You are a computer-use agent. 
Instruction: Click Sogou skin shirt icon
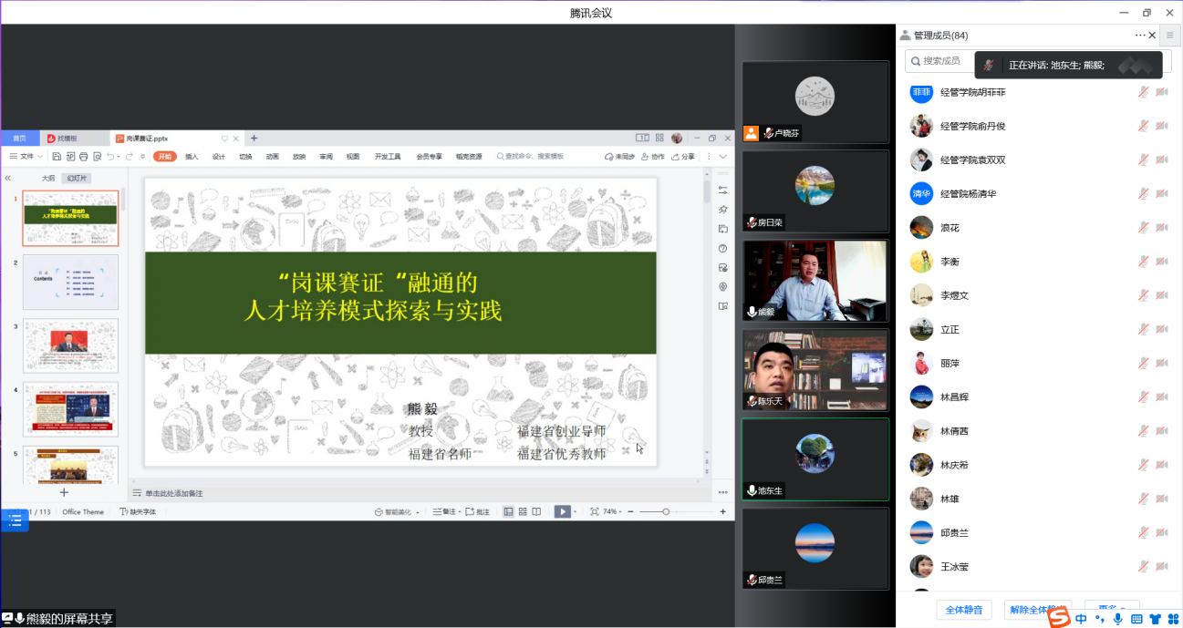click(1156, 619)
